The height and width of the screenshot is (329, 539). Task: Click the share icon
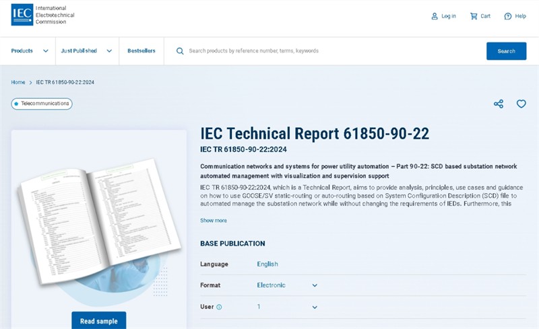(x=499, y=104)
